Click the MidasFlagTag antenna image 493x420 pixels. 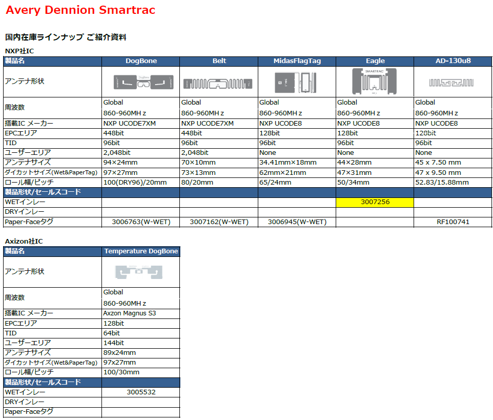click(x=296, y=82)
